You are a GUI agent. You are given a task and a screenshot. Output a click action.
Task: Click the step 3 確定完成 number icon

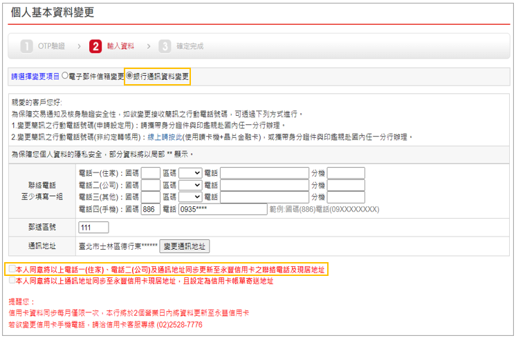point(165,46)
